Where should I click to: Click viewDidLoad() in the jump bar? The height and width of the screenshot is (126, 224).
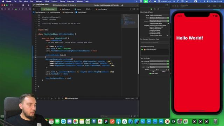[81, 12]
